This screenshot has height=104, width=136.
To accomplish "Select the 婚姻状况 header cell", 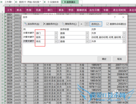I will click(x=82, y=10).
